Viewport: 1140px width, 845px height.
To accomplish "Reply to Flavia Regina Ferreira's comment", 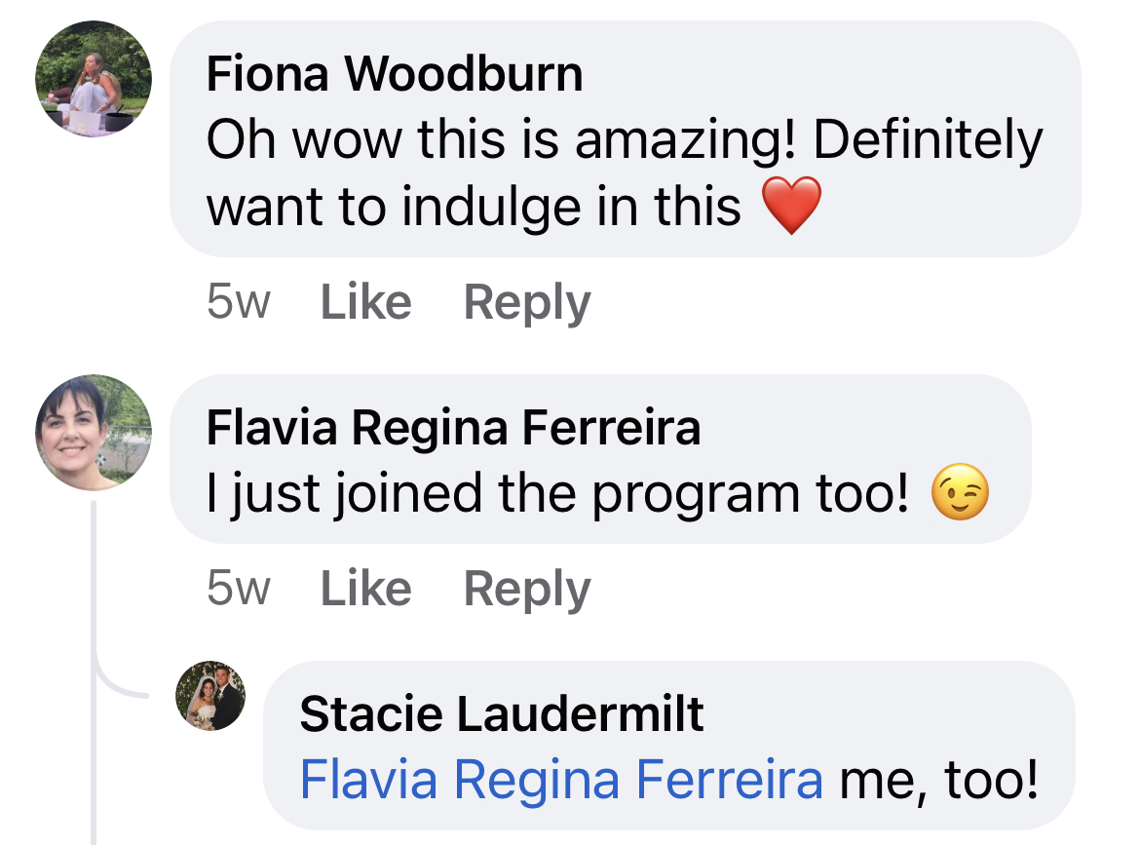I will pos(527,589).
